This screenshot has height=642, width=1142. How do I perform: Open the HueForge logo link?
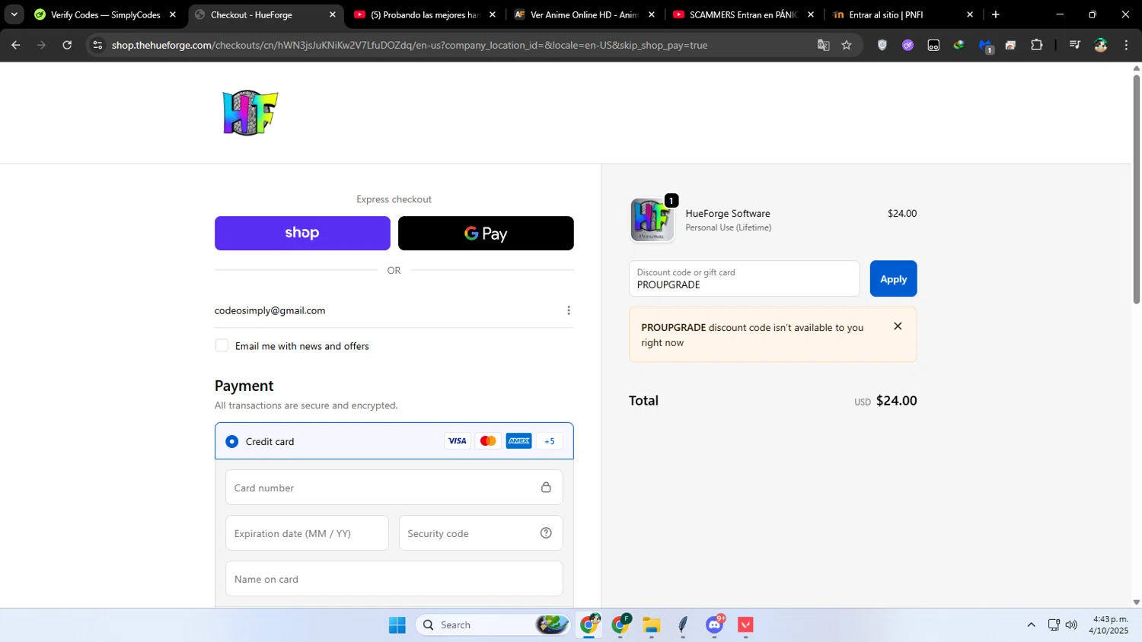[x=250, y=113]
